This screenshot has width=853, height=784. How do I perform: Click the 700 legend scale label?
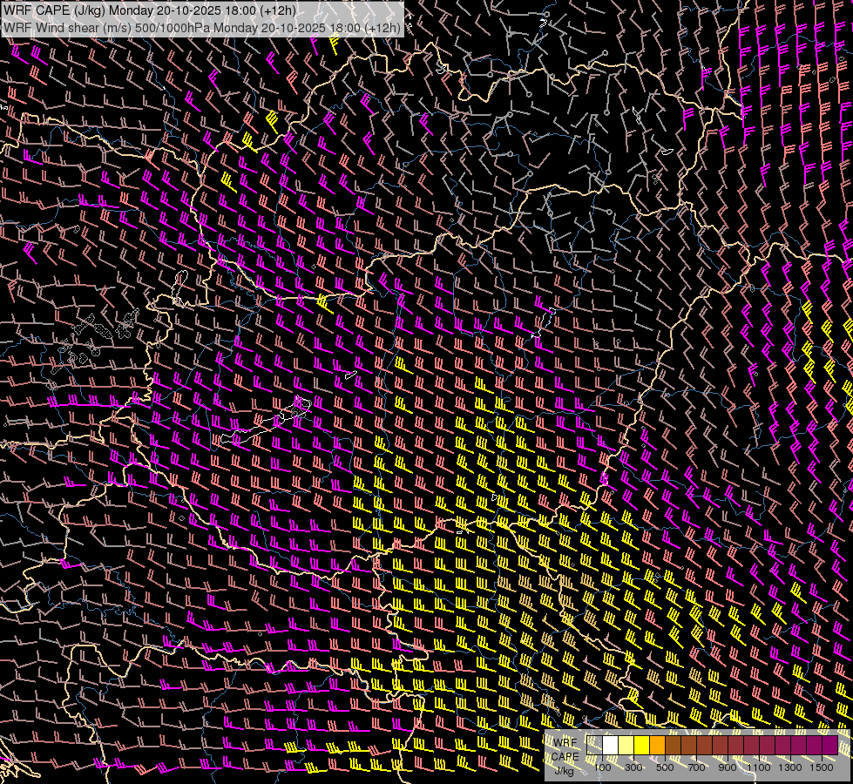tap(696, 767)
